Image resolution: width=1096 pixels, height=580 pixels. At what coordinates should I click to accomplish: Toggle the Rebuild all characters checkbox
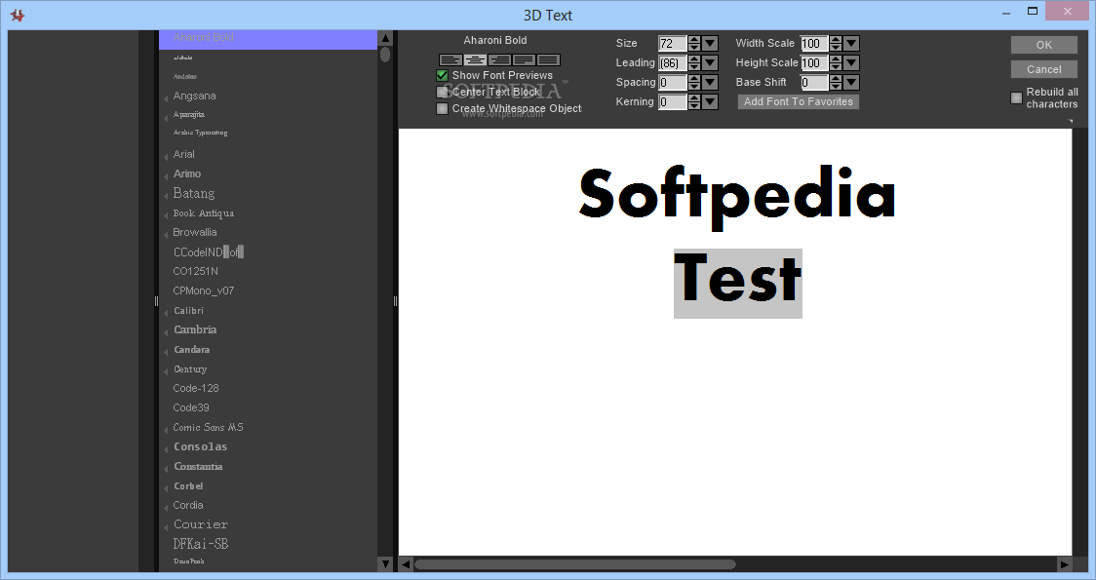click(1016, 97)
